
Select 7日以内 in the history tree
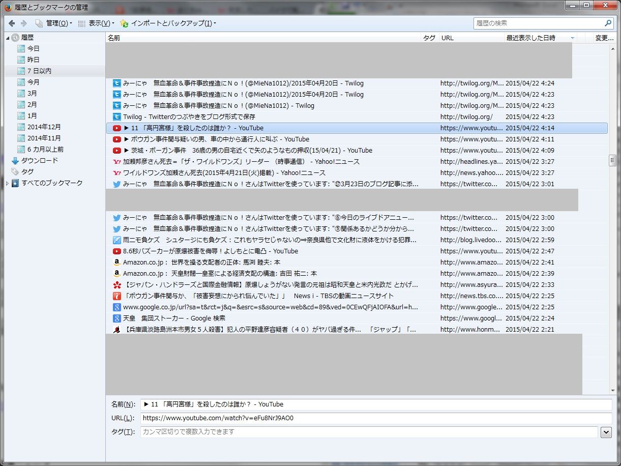tap(39, 71)
